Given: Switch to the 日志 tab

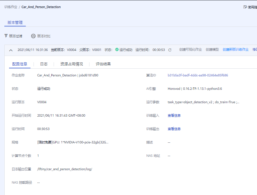Looking at the screenshot, I should (44, 64).
